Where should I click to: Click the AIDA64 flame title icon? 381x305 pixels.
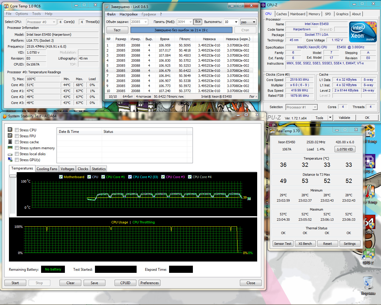[5, 116]
